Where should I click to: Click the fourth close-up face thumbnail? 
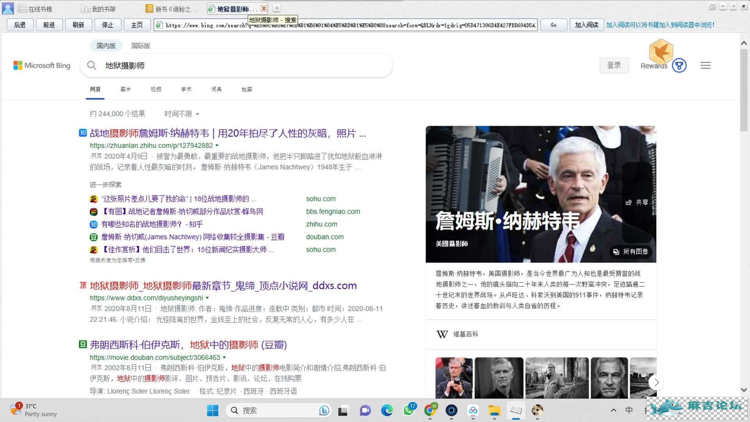coord(609,378)
